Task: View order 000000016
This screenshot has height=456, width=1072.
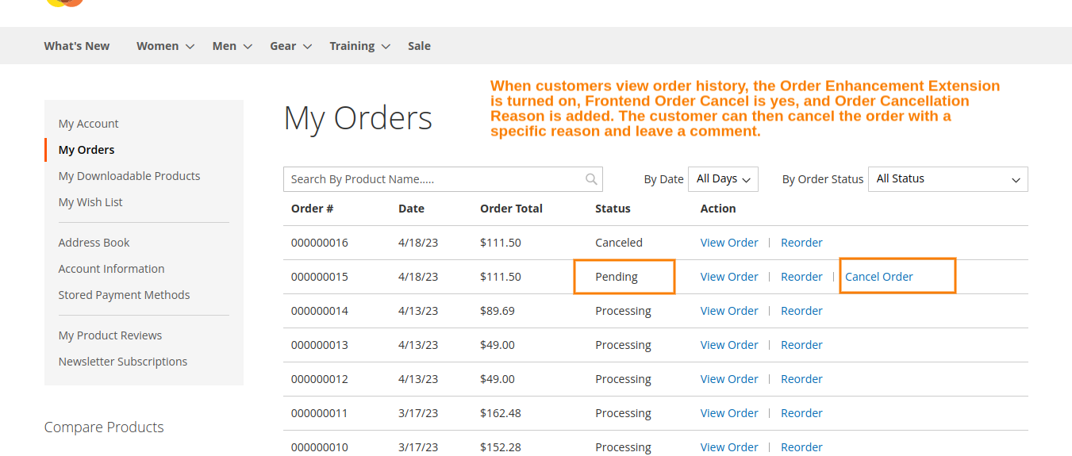Action: click(x=729, y=243)
